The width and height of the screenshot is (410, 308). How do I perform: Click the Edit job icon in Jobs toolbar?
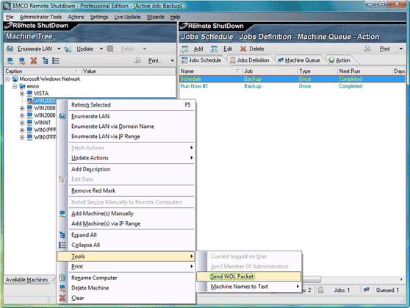coord(214,49)
